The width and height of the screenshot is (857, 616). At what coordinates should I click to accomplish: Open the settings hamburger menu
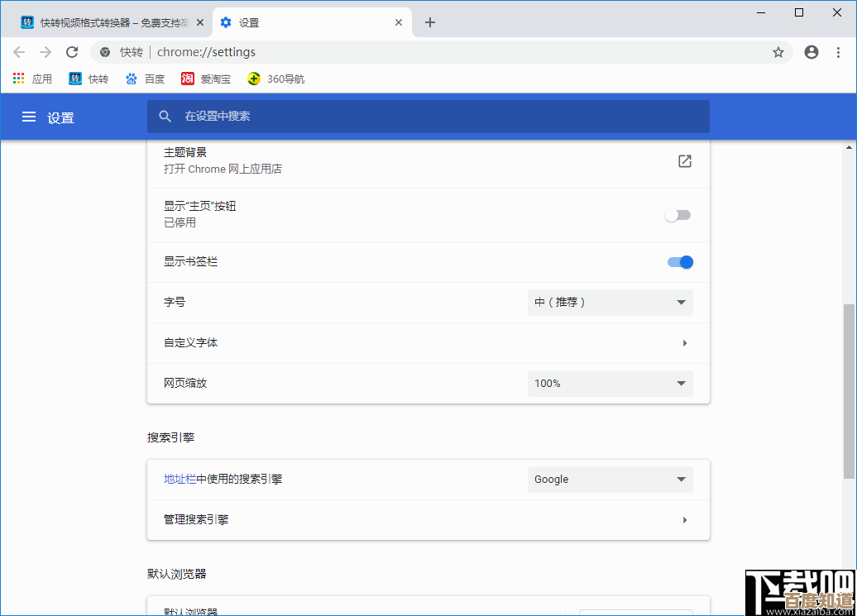(28, 117)
